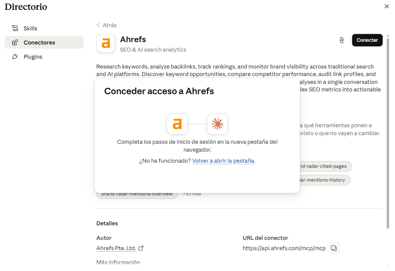Go back with the Atrás chevron
This screenshot has width=395, height=271.
pos(98,25)
